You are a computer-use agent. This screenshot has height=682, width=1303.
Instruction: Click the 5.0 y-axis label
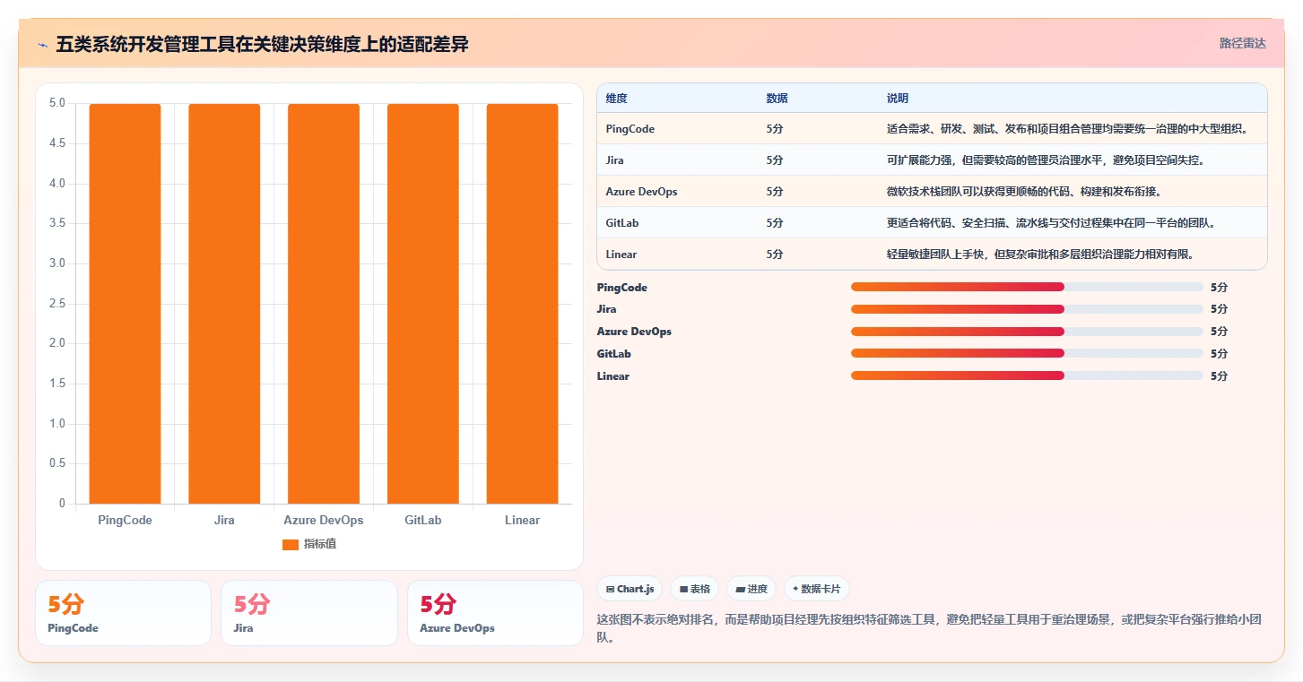[57, 103]
